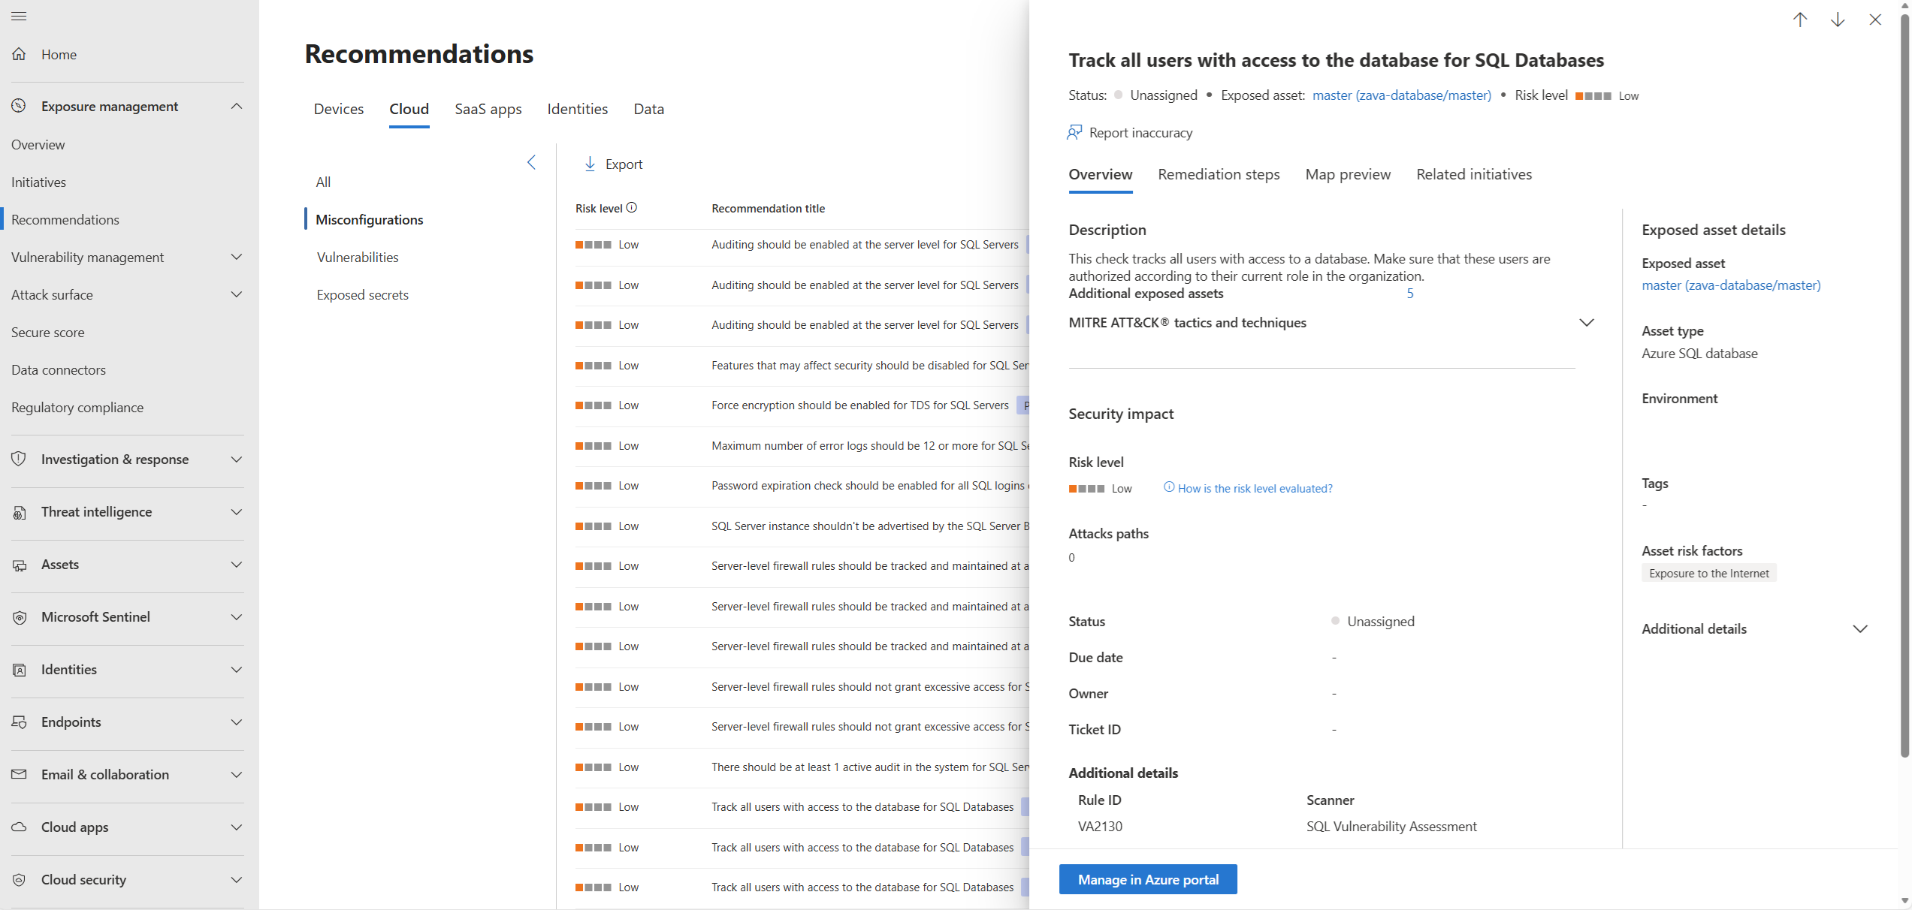Screen dimensions: 1912x910
Task: Expand MITRE ATT&CK tactics and techniques
Action: click(x=1586, y=323)
